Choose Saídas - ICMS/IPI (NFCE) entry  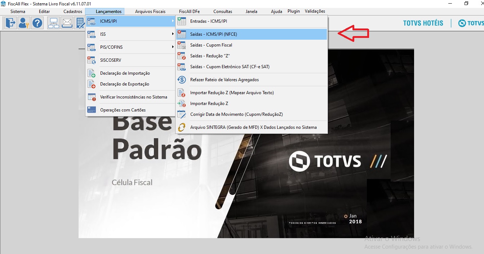tap(252, 34)
